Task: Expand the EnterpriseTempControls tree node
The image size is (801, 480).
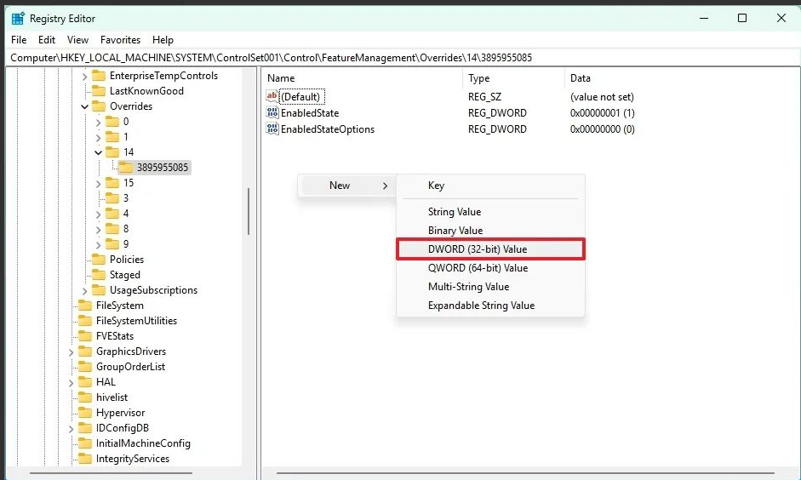Action: (x=85, y=76)
